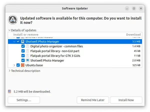150x112 pixels.
Task: Toggle the Ubuntu base checkbox
Action: [x=18, y=65]
